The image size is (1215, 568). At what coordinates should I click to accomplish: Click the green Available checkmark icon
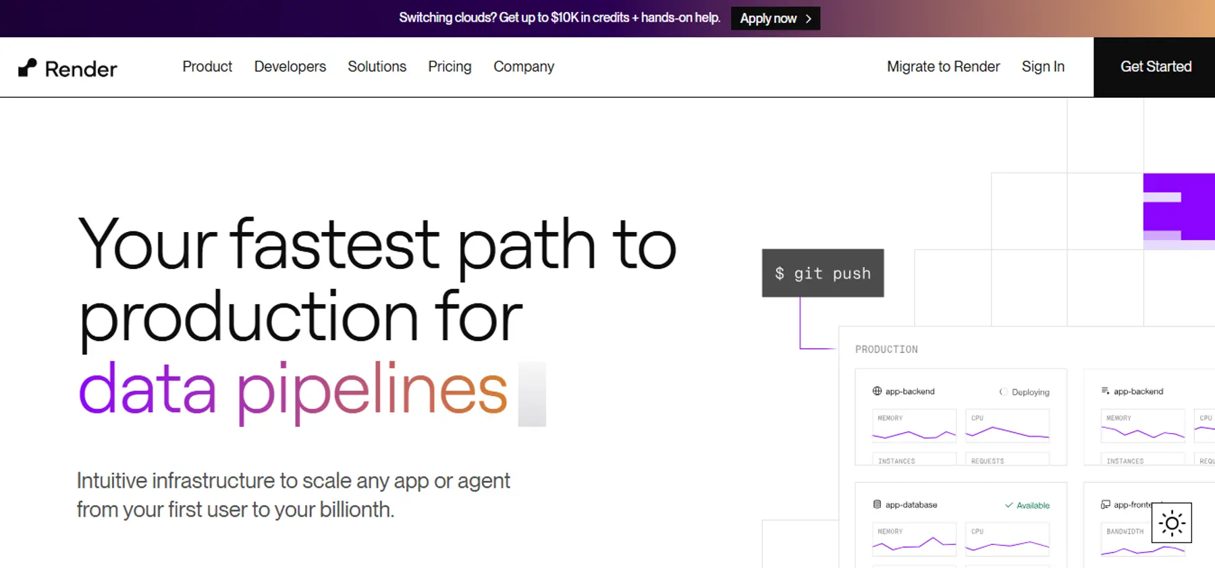tap(1009, 505)
